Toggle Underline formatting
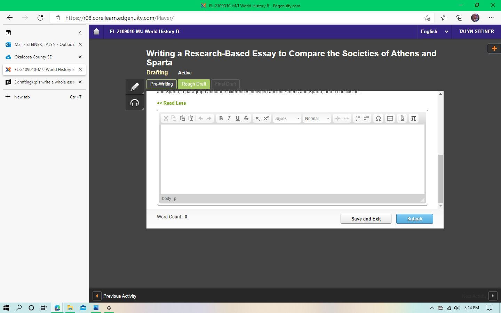The width and height of the screenshot is (501, 313). click(x=238, y=119)
